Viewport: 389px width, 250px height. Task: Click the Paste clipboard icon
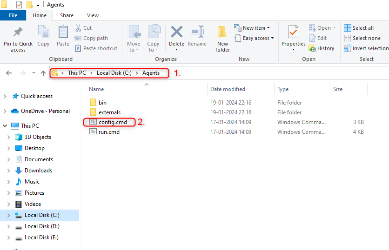[x=63, y=32]
